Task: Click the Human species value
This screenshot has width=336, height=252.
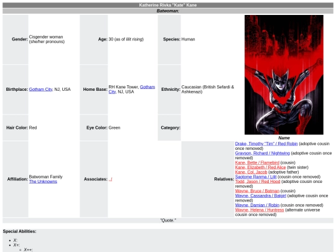Action: 188,39
